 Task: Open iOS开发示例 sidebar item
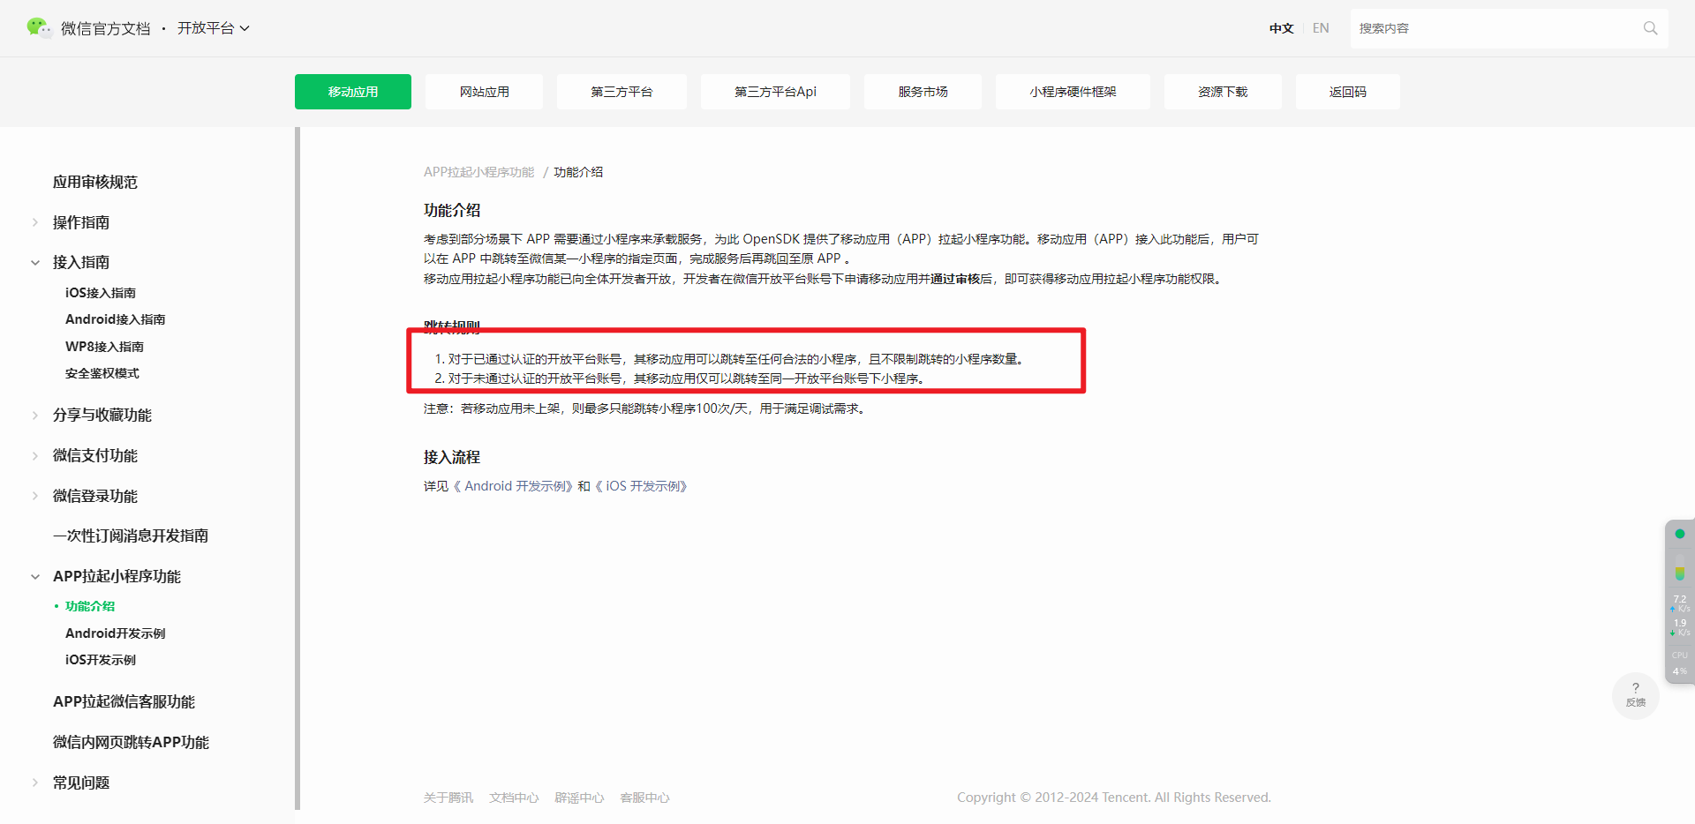point(101,660)
